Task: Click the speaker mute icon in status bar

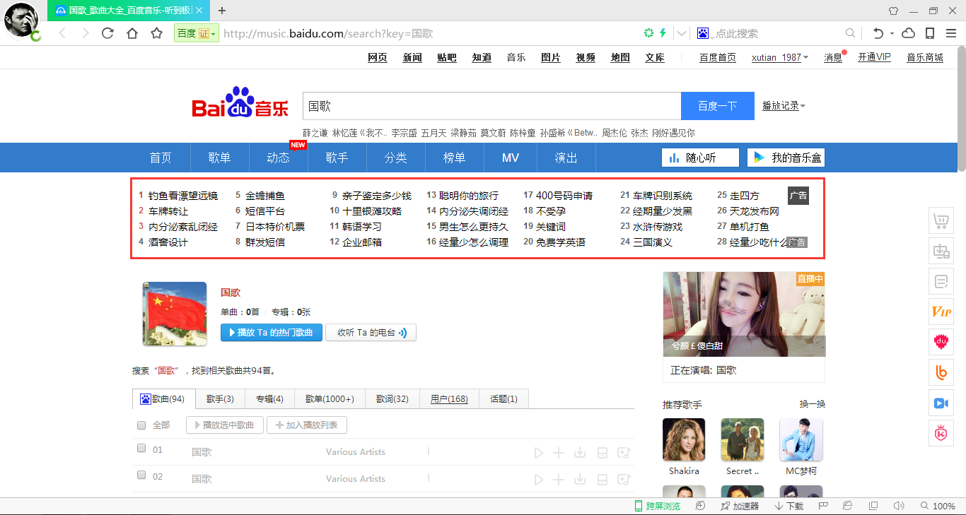Action: point(899,506)
